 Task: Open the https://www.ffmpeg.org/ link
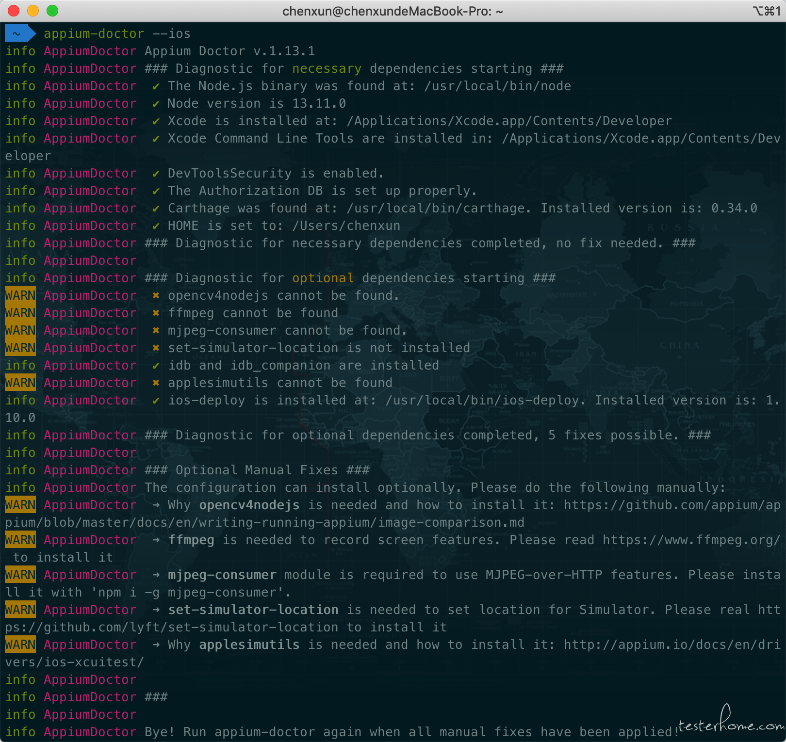click(x=691, y=540)
